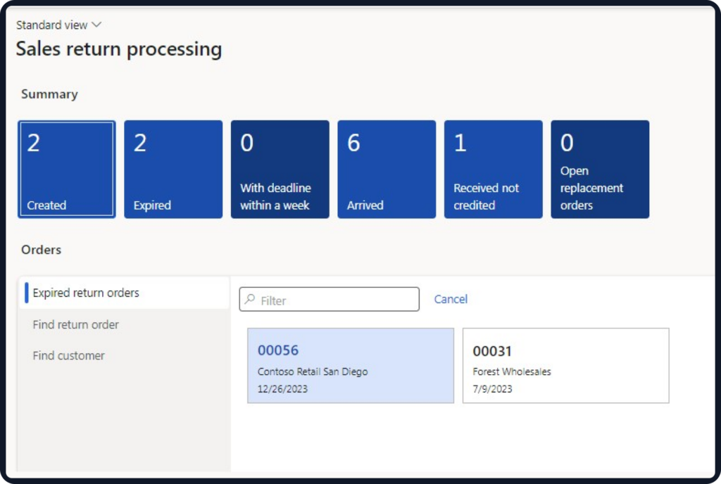
Task: Click the date 12/26/2023
Action: coord(282,389)
